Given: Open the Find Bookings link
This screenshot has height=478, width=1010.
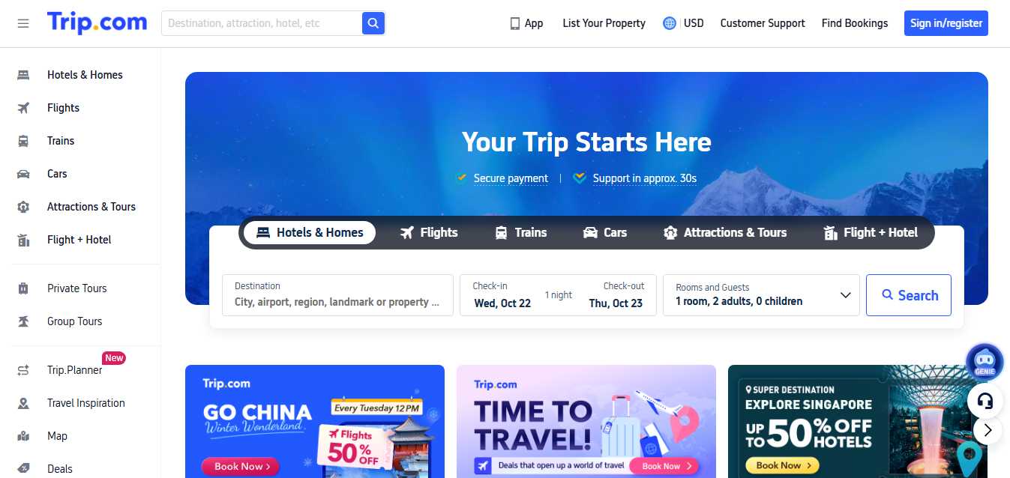Looking at the screenshot, I should [855, 23].
